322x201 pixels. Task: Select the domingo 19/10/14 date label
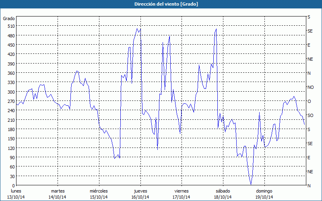[264, 194]
